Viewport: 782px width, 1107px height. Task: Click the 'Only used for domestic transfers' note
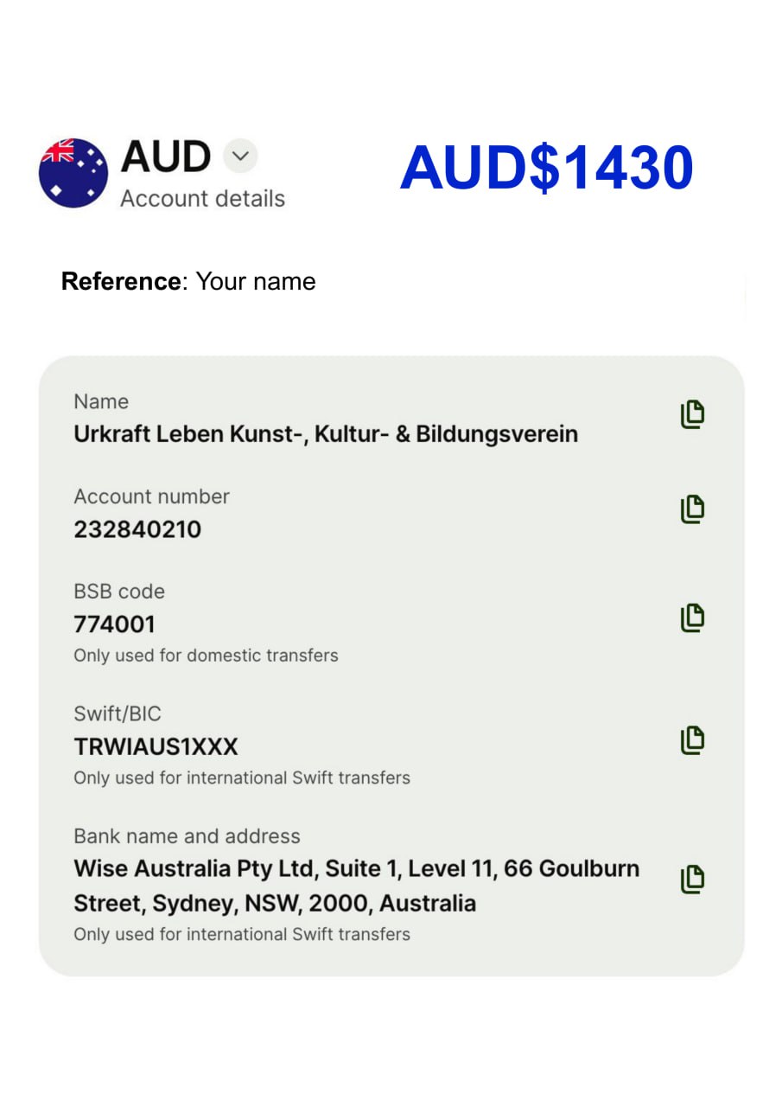[x=206, y=656]
